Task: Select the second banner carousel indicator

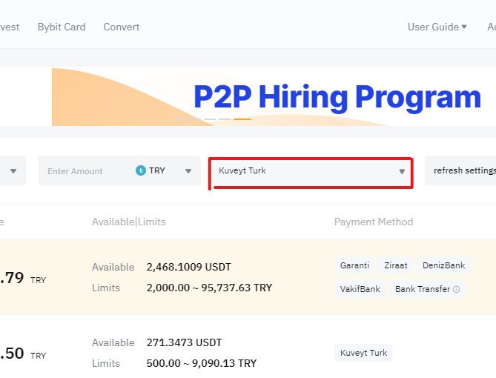Action: click(x=195, y=119)
